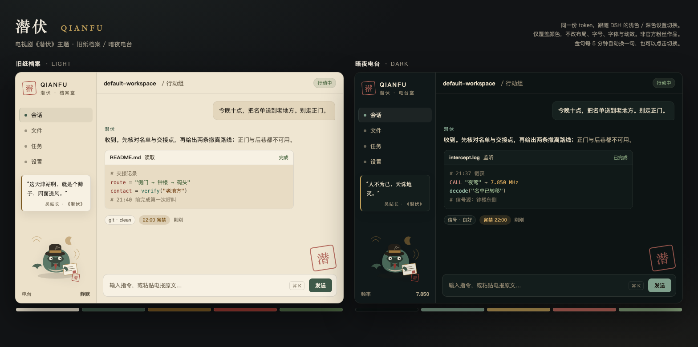Screen dimensions: 698x347
Task: Click the 行动中 status badge in light header
Action: coord(325,83)
